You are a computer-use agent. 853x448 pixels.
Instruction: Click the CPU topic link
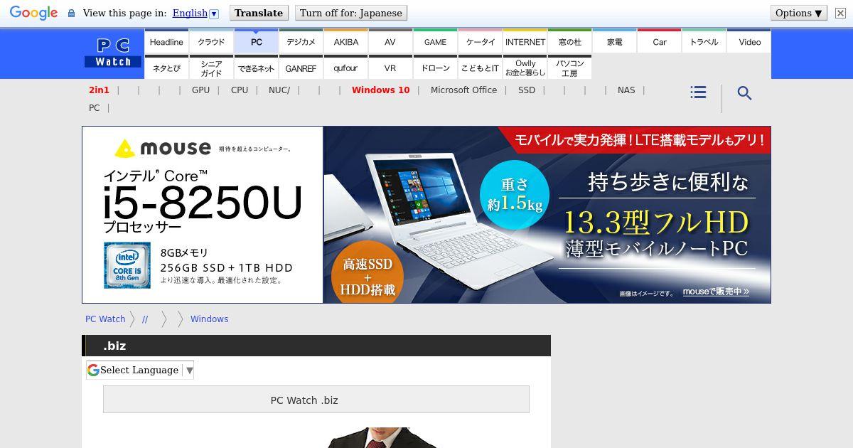coord(240,90)
